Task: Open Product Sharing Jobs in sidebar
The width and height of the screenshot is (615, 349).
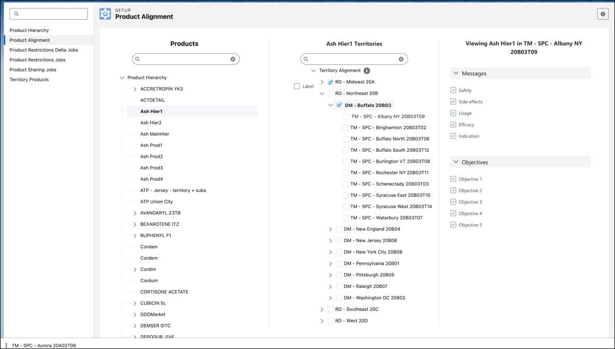Action: 33,69
